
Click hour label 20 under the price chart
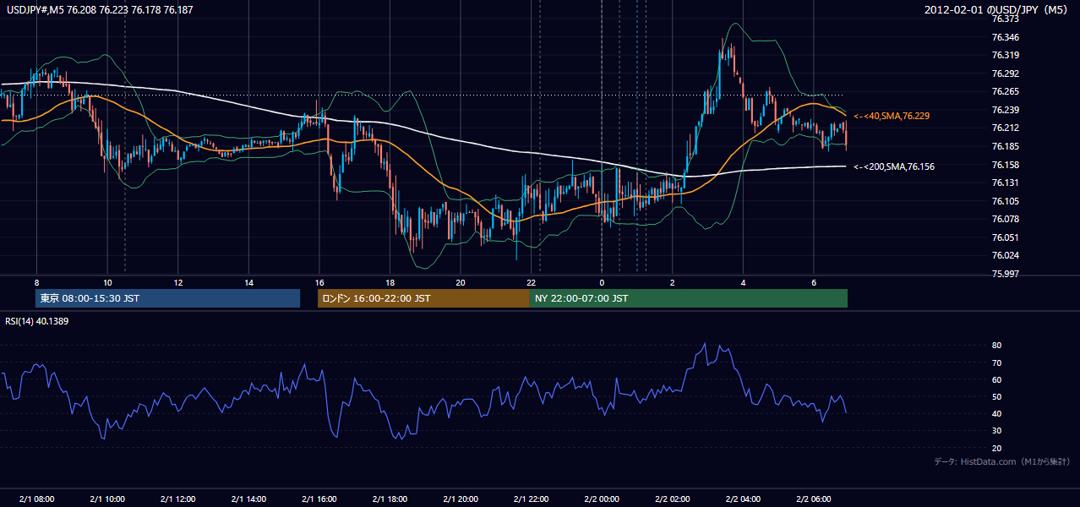pos(461,282)
